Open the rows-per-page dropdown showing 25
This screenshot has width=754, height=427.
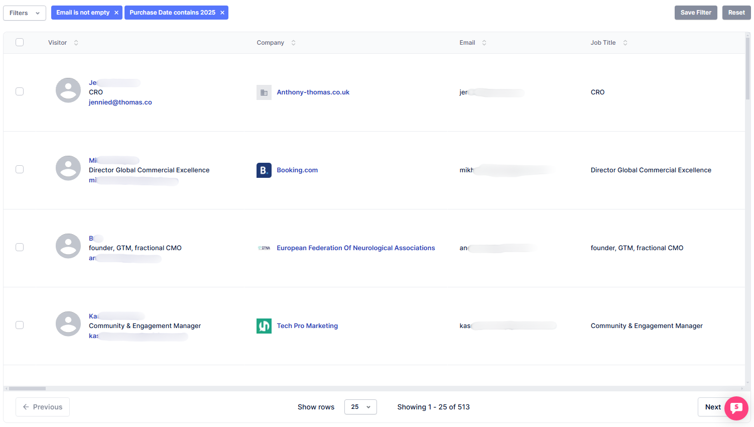pos(360,407)
